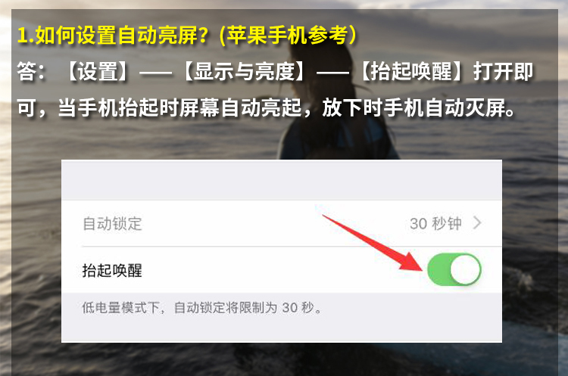Viewport: 568px width, 376px height.
Task: Click the white knob of the green switch
Action: pos(465,269)
